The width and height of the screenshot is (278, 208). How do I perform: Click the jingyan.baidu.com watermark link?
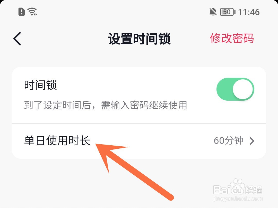tap(238, 198)
